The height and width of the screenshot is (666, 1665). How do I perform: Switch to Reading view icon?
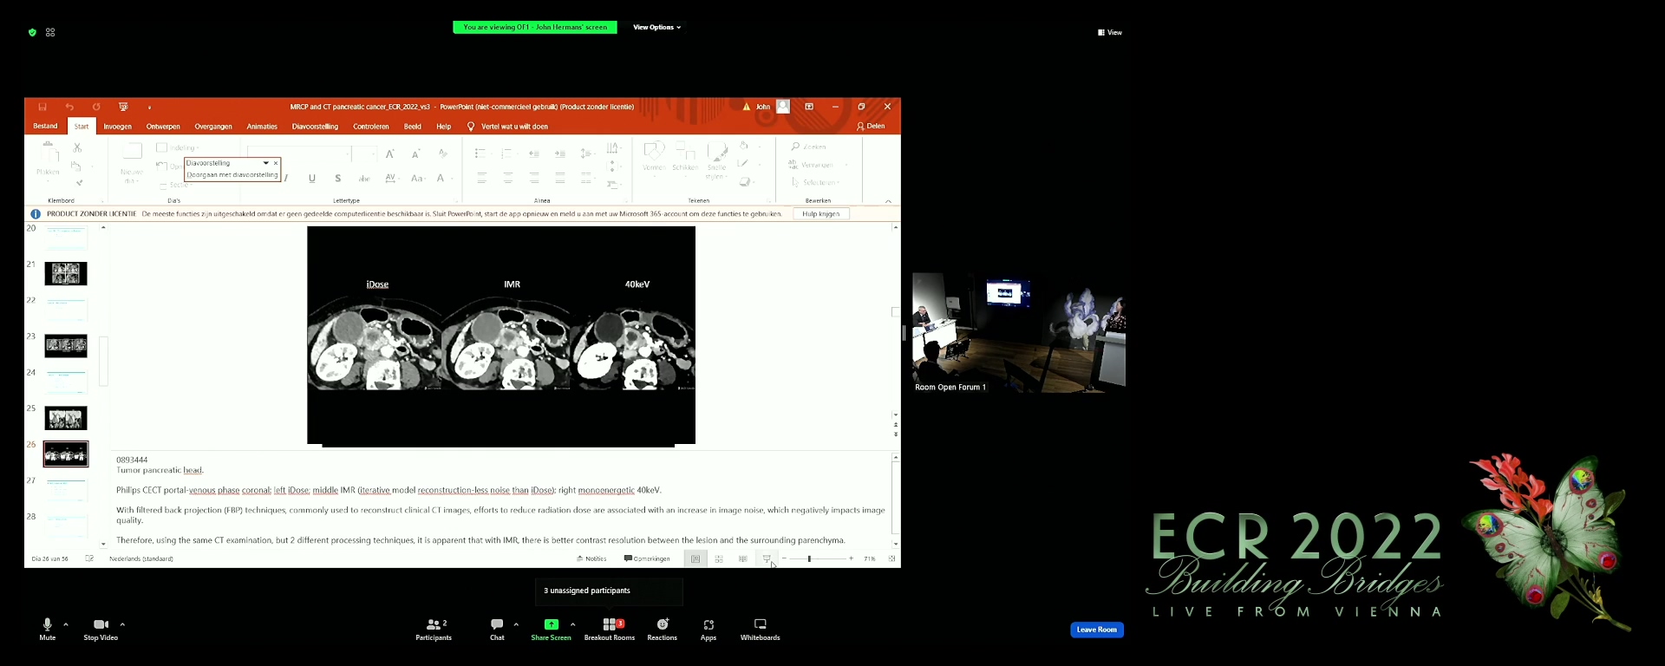(743, 558)
